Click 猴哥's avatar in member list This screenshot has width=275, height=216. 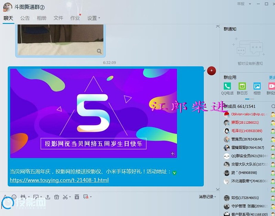(x=227, y=123)
